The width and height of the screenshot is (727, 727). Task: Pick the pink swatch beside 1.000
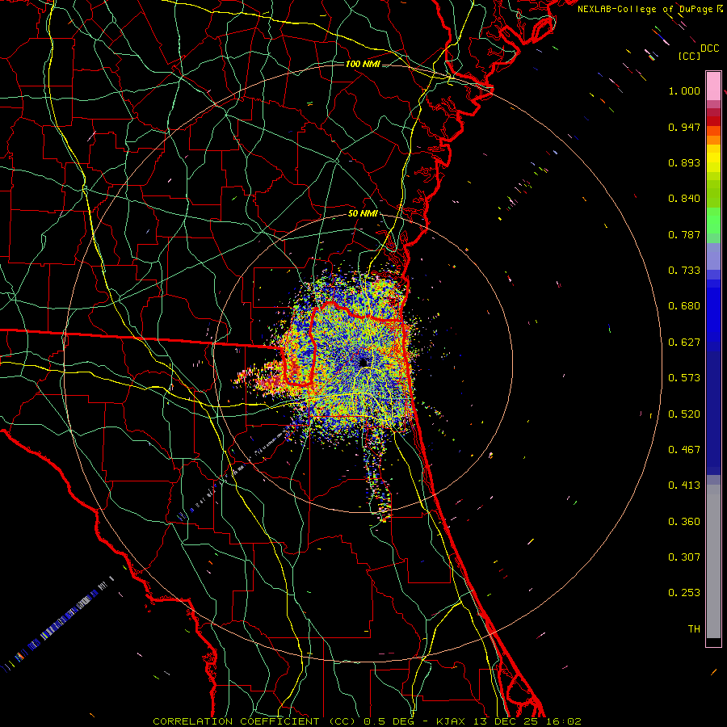713,86
